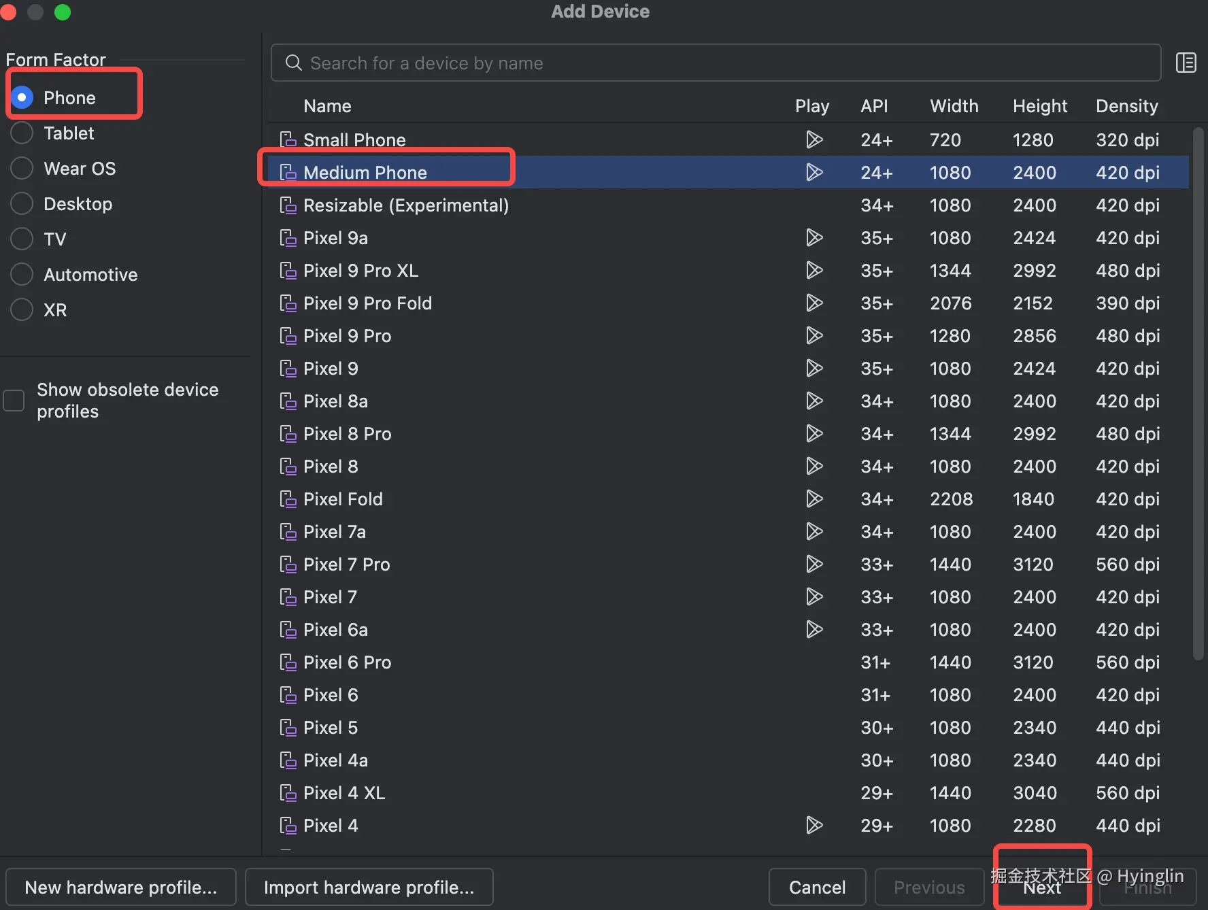Screen dimensions: 1208x910
Task: Click the device icon beside Pixel 7 Pro
Action: pos(288,564)
